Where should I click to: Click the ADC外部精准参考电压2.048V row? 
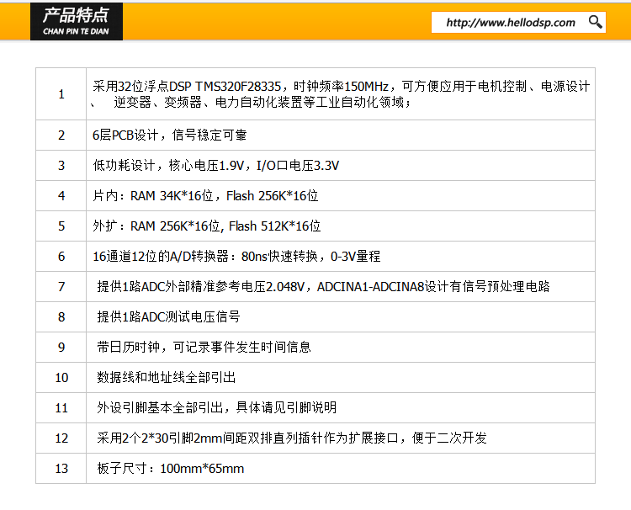(323, 287)
